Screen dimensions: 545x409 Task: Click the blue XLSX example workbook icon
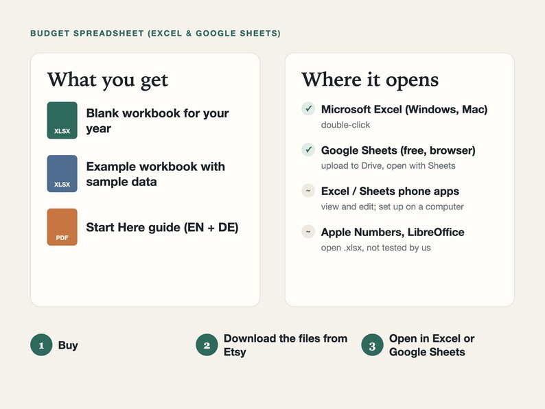[62, 174]
